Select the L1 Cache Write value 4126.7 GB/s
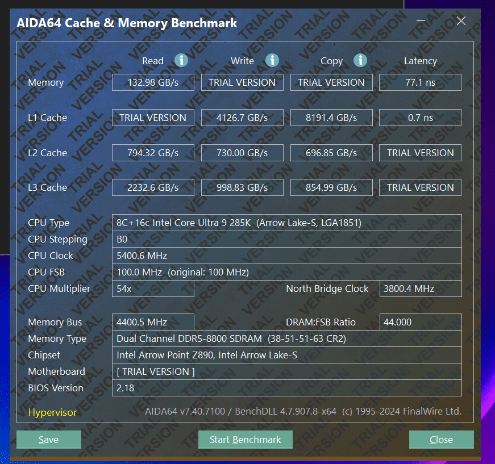The height and width of the screenshot is (464, 495). (242, 118)
